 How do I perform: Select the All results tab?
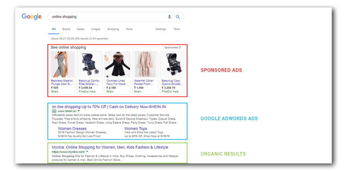click(54, 29)
